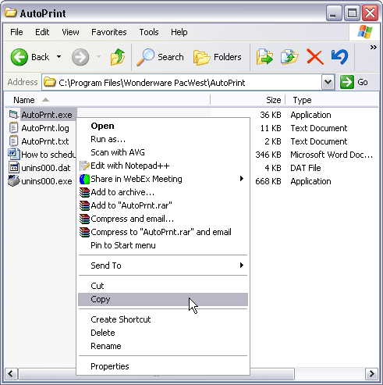Select the Word document file icon
This screenshot has width=383, height=385.
pos(14,155)
